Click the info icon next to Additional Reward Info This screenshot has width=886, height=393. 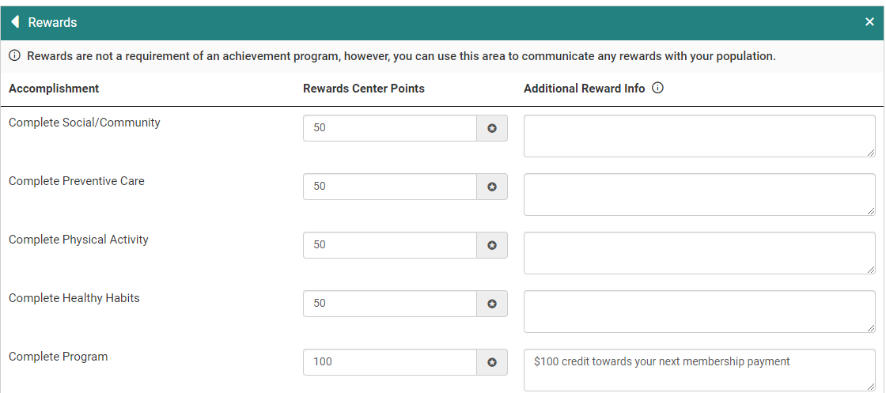[657, 88]
